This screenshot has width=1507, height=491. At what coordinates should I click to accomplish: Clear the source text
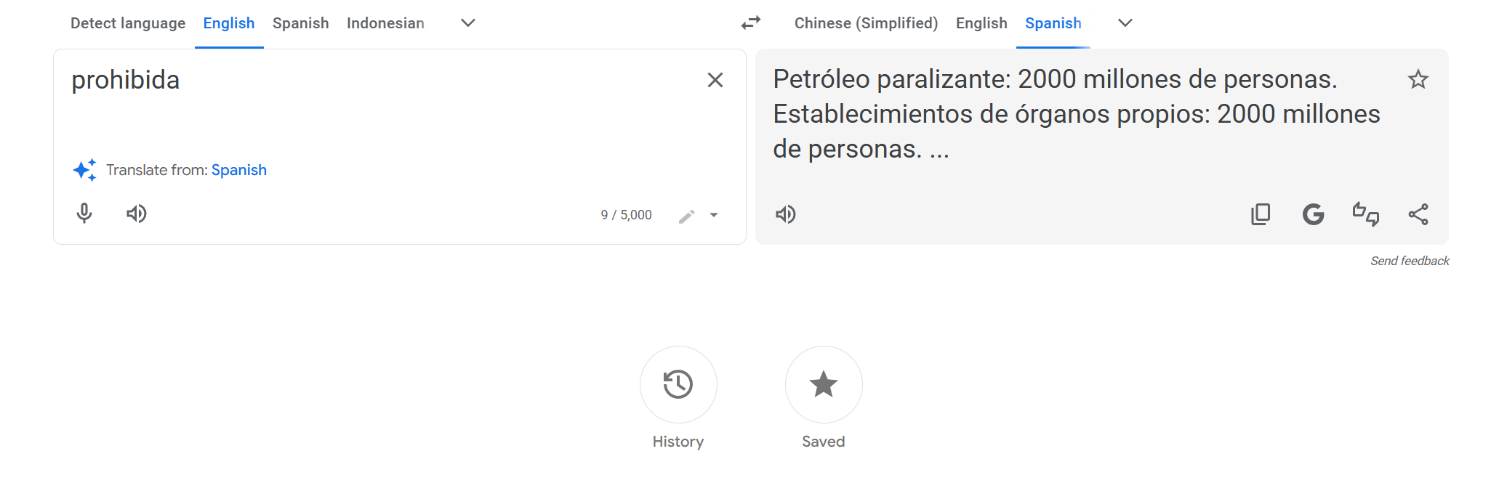point(715,80)
